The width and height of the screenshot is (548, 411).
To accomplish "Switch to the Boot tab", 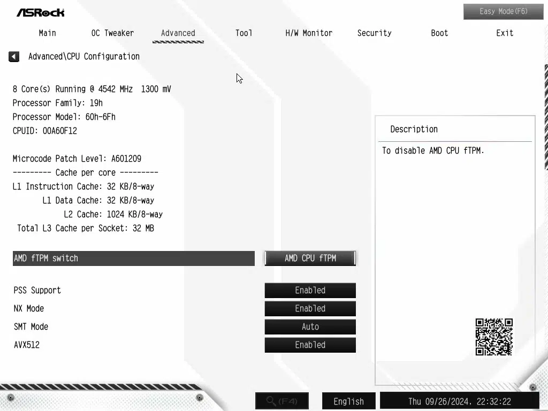I will click(439, 33).
